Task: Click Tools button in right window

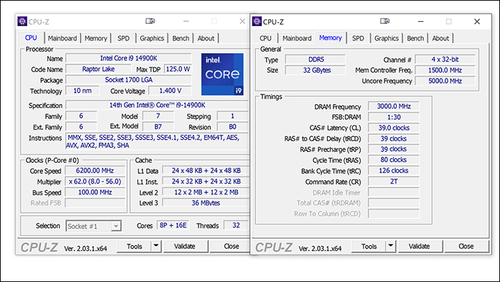Action: point(369,246)
